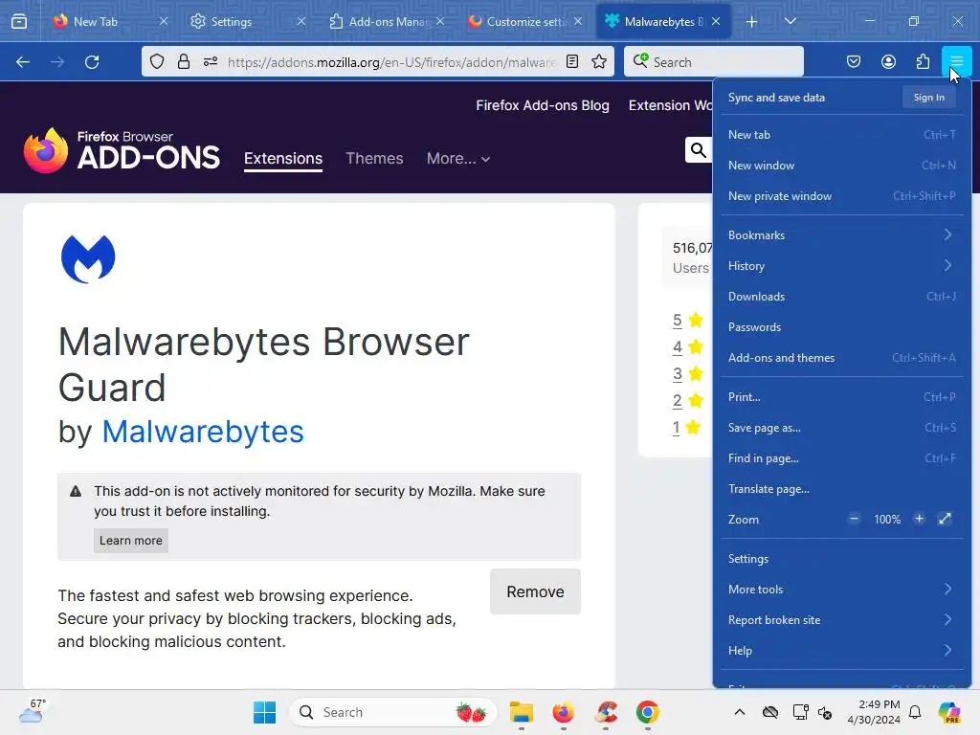Switch to the Settings tab
980x735 pixels.
click(248, 21)
